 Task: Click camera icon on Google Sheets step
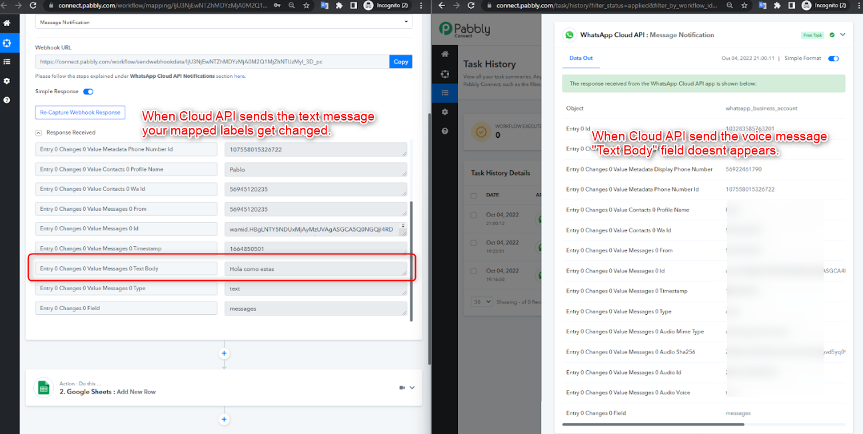pyautogui.click(x=402, y=387)
